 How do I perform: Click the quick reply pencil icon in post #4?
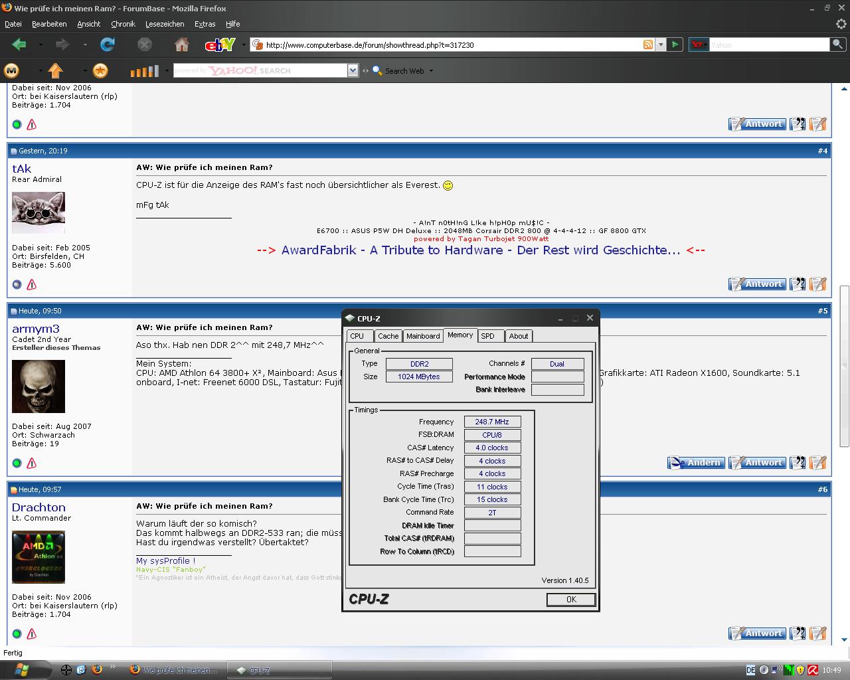click(818, 284)
